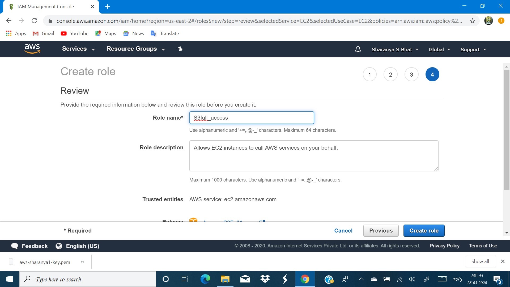The height and width of the screenshot is (287, 510).
Task: Close the downloads bar
Action: click(x=503, y=261)
